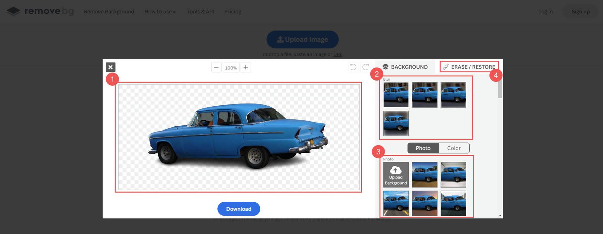Redo the last edit
This screenshot has width=603, height=234.
[x=365, y=67]
